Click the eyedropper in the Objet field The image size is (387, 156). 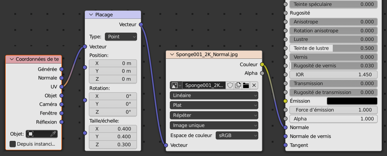coord(53,134)
